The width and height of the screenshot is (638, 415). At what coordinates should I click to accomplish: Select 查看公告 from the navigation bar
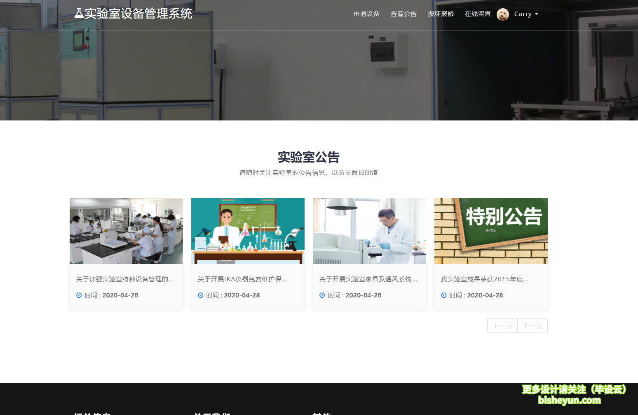(x=403, y=14)
